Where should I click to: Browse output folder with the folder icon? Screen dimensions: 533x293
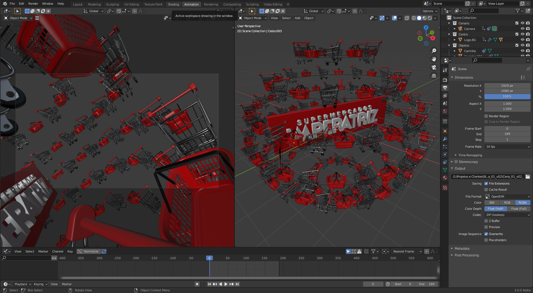point(528,177)
